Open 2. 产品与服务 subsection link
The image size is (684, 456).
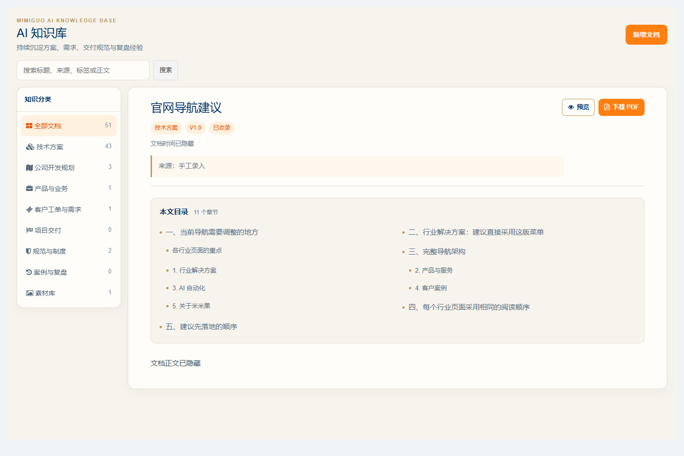coord(434,270)
